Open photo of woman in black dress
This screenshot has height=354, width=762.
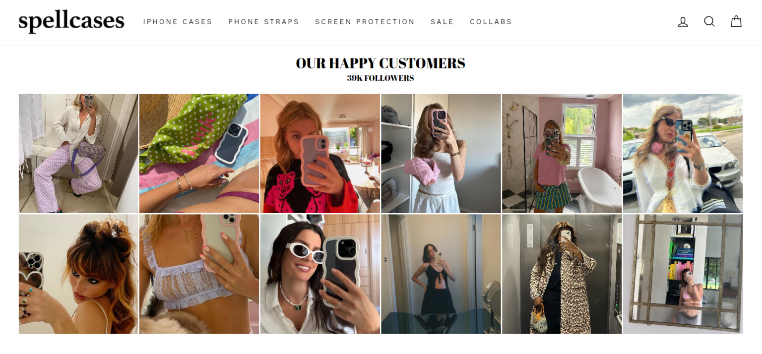pos(441,274)
